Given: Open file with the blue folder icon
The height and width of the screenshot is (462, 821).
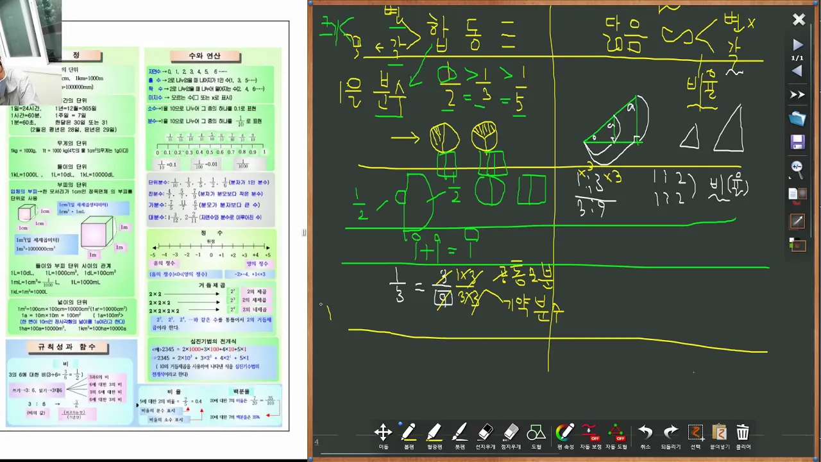Looking at the screenshot, I should 797,119.
